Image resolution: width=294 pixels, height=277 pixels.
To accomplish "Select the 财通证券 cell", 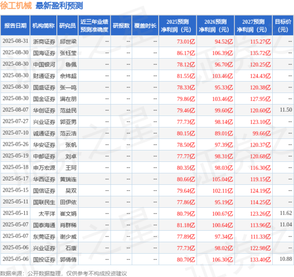I will coord(44,76).
